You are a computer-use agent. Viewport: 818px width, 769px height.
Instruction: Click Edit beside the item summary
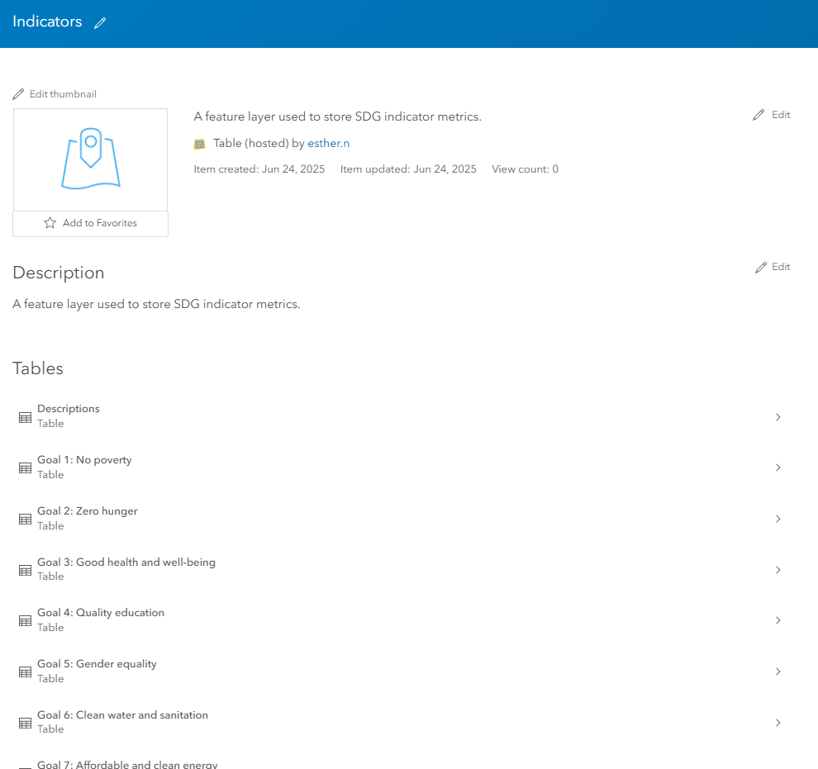coord(772,114)
